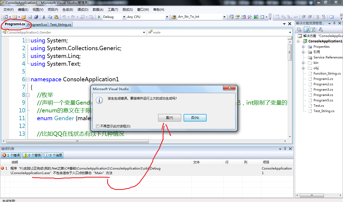This screenshot has width=343, height=202.
Task: Click the Save icon in the toolbar
Action: point(30,17)
